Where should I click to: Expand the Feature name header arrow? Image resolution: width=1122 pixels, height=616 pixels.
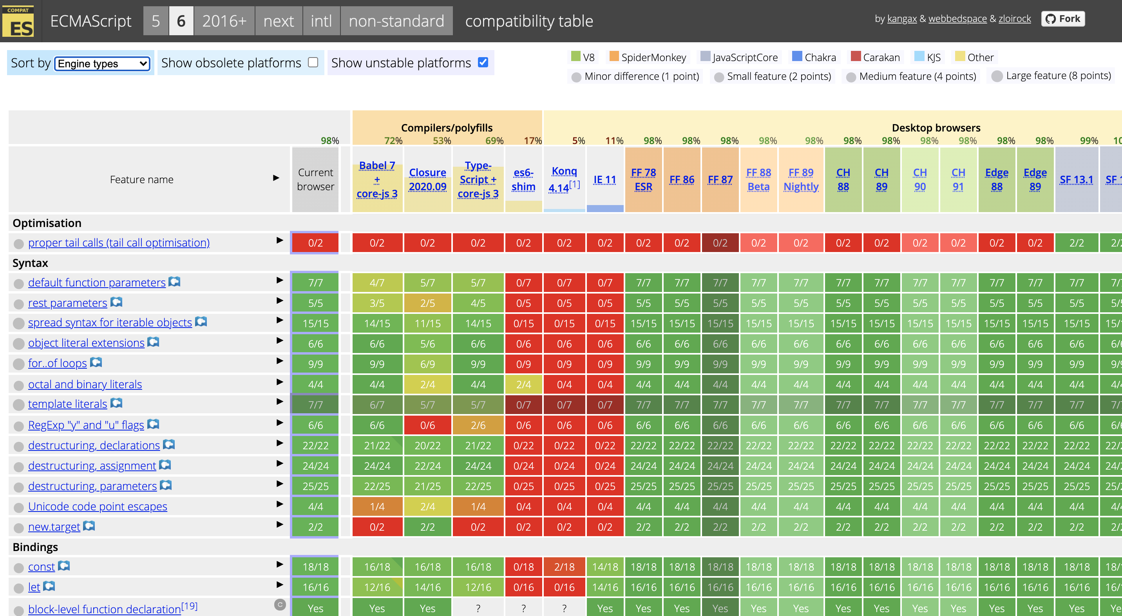pyautogui.click(x=276, y=178)
